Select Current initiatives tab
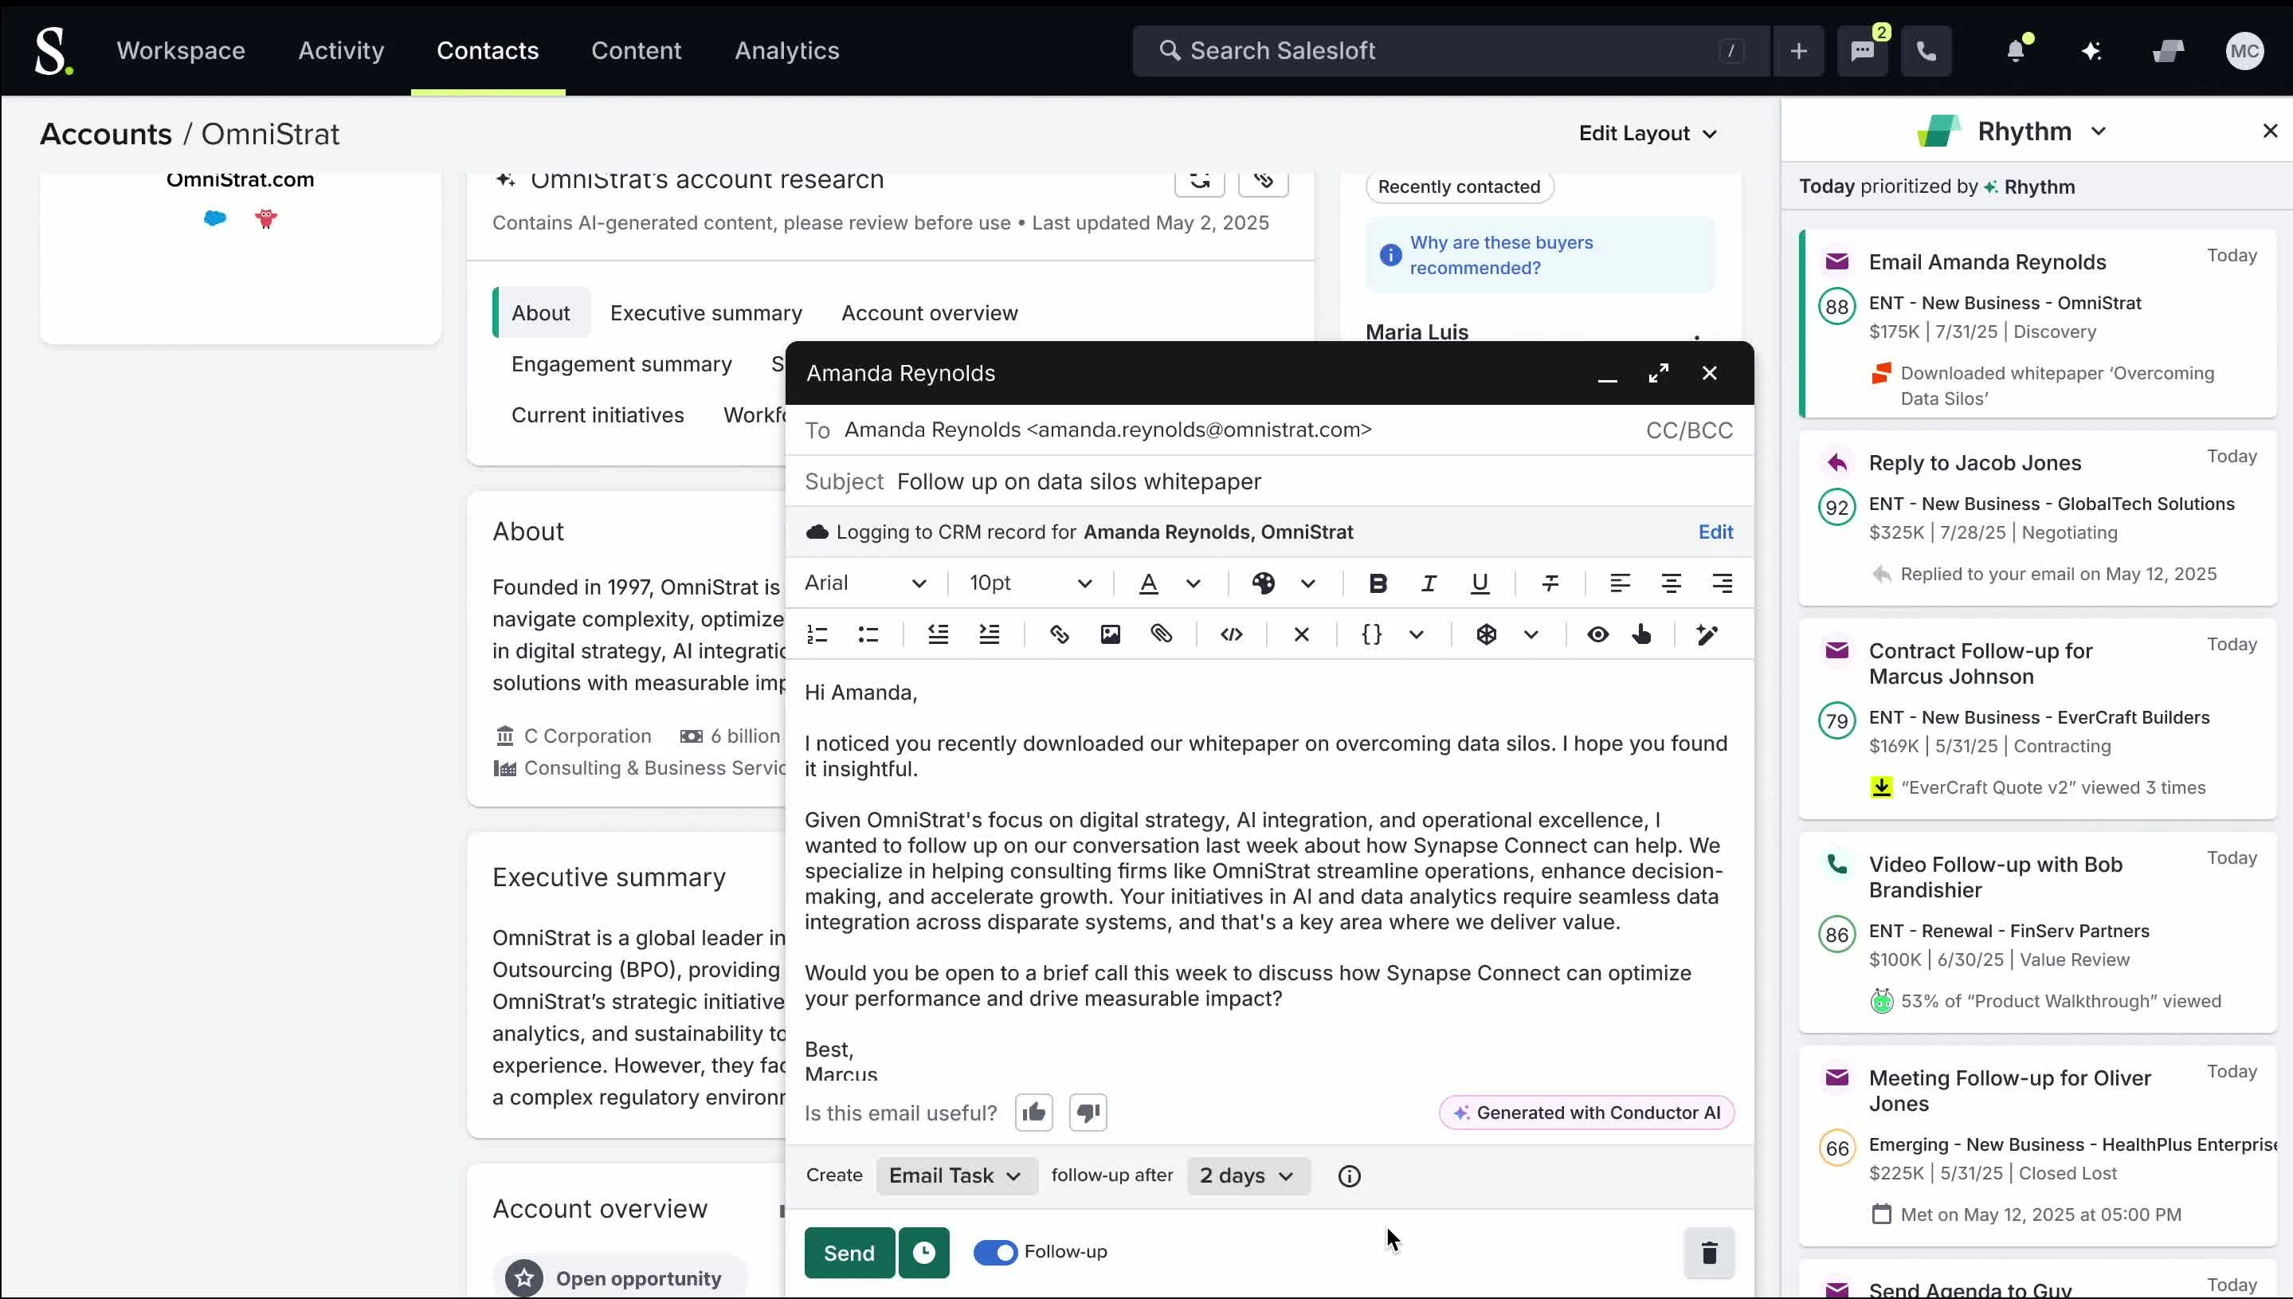Viewport: 2293px width, 1299px height. click(598, 415)
